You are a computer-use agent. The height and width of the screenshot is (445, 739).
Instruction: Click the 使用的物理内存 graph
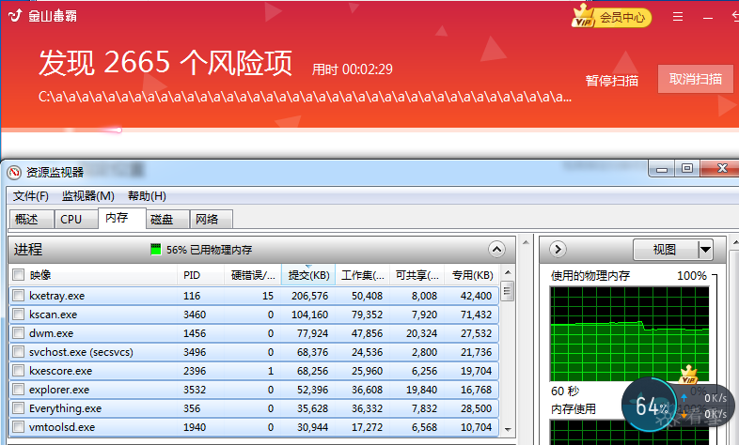(x=629, y=333)
